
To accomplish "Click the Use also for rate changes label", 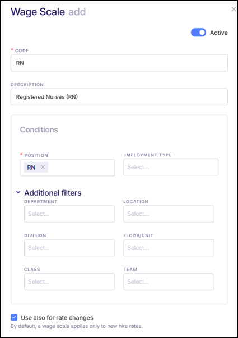I will coord(57,317).
